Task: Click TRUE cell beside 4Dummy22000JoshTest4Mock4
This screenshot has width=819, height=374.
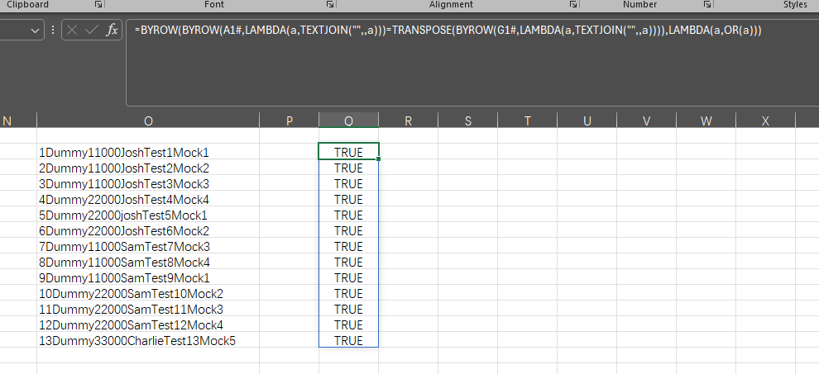Action: point(348,199)
